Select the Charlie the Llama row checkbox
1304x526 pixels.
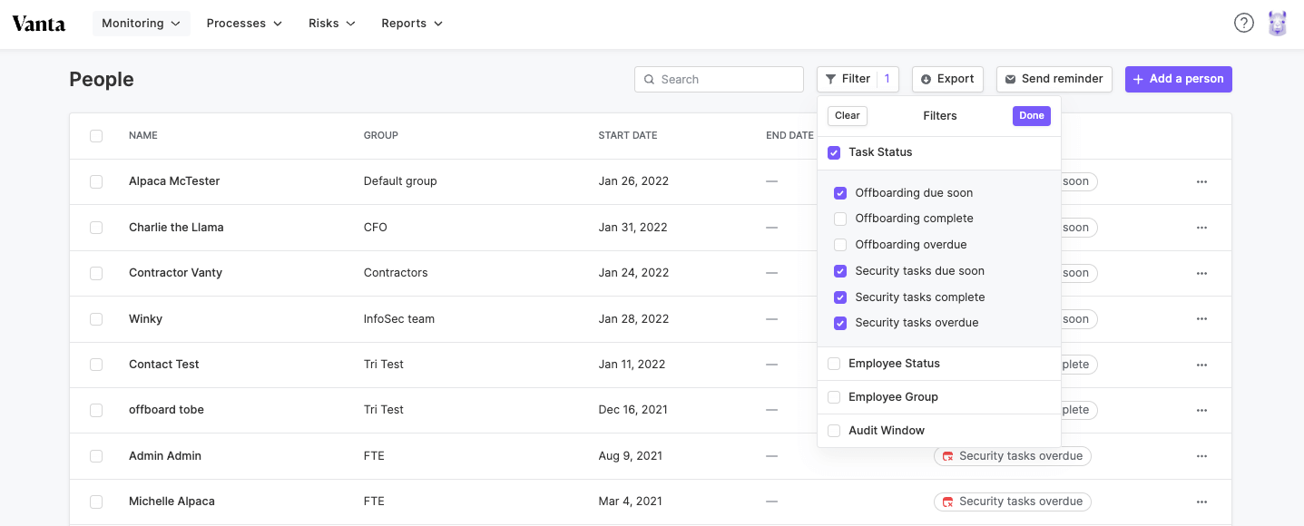coord(96,228)
